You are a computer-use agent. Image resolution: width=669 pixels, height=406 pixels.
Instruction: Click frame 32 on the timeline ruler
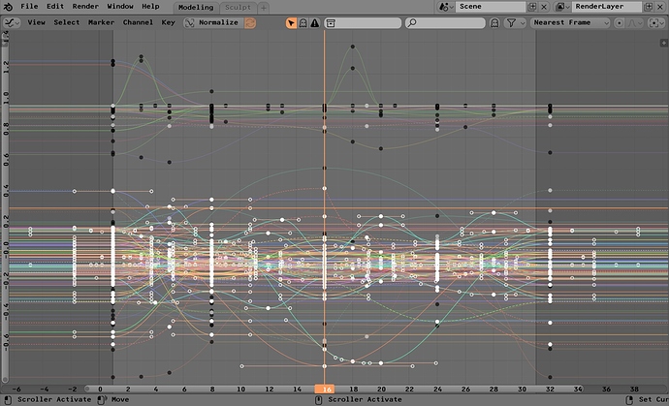click(550, 389)
